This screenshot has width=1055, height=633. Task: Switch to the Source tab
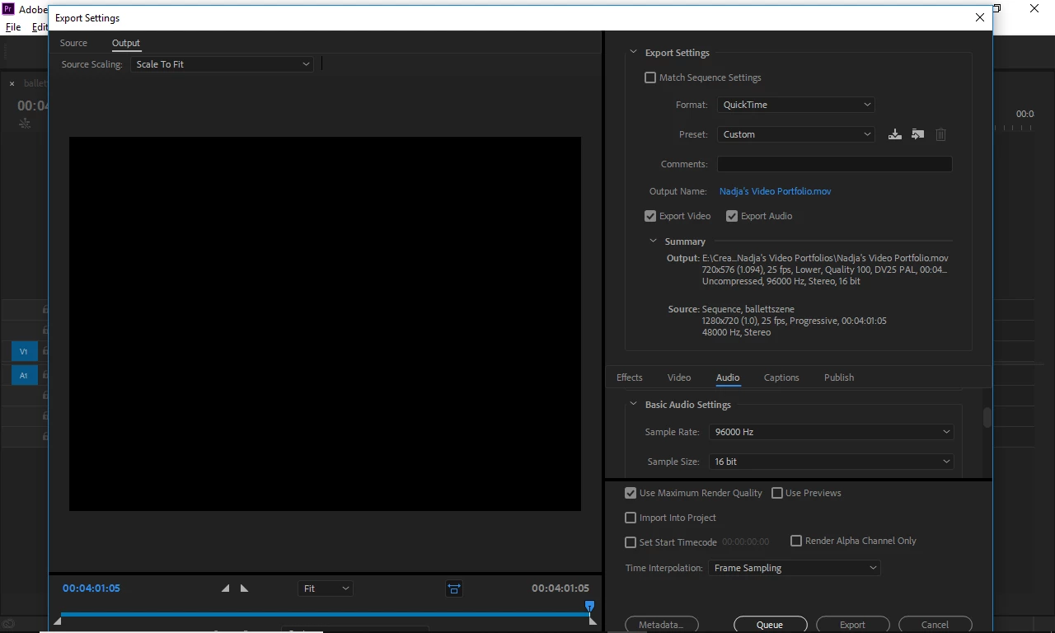click(73, 43)
